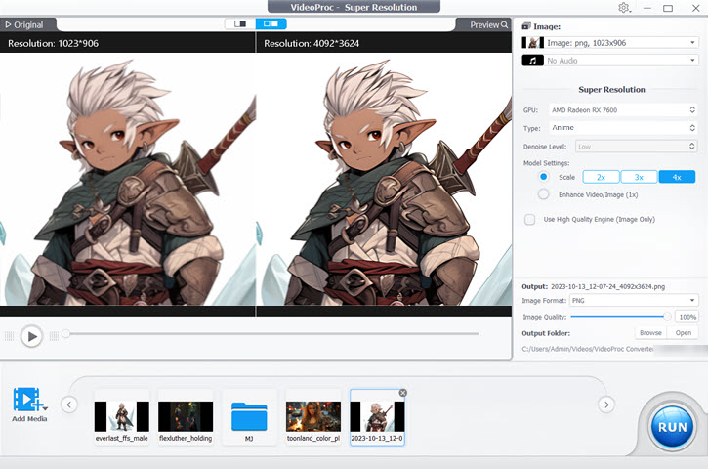Open the GPU dropdown

click(622, 110)
